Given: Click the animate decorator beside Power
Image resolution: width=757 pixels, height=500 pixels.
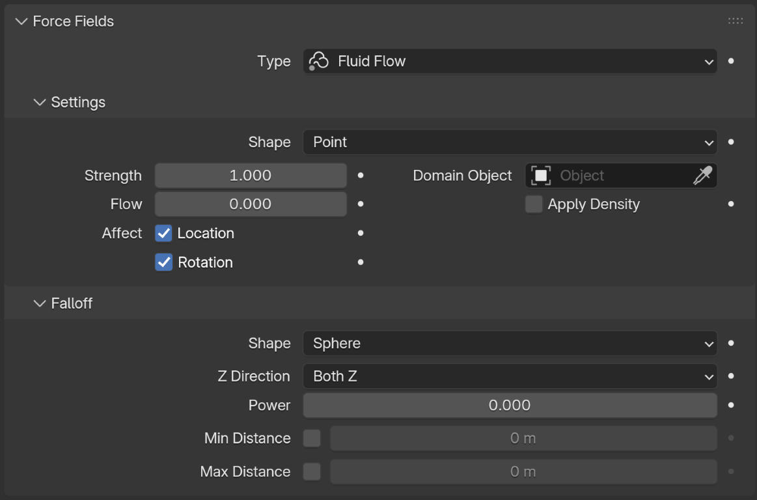Looking at the screenshot, I should 730,405.
